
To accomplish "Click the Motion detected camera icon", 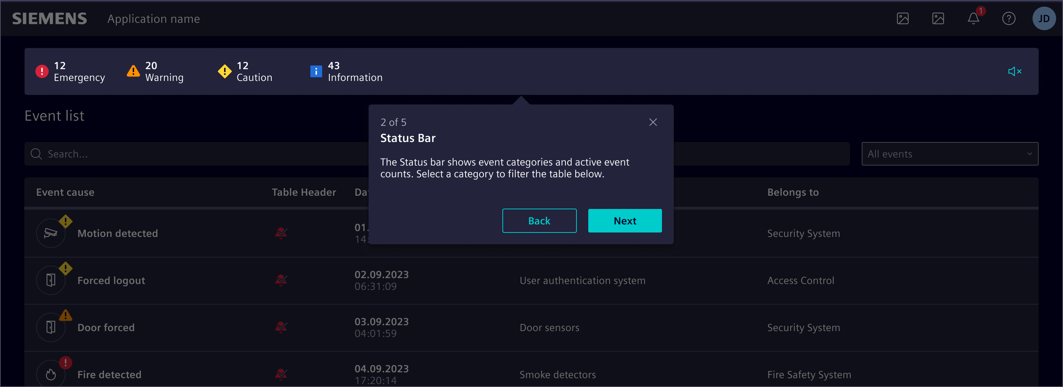I will [x=51, y=233].
